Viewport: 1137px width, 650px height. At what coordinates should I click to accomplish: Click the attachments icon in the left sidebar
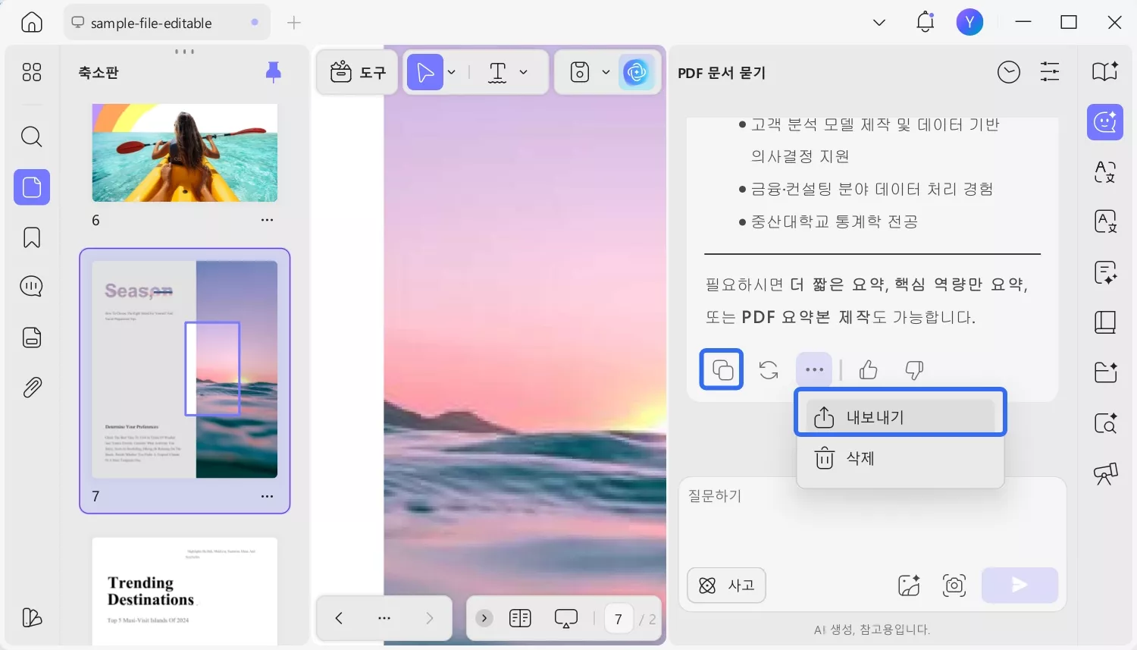31,387
